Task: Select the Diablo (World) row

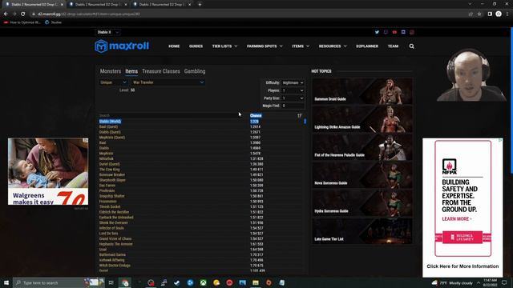Action: 202,122
